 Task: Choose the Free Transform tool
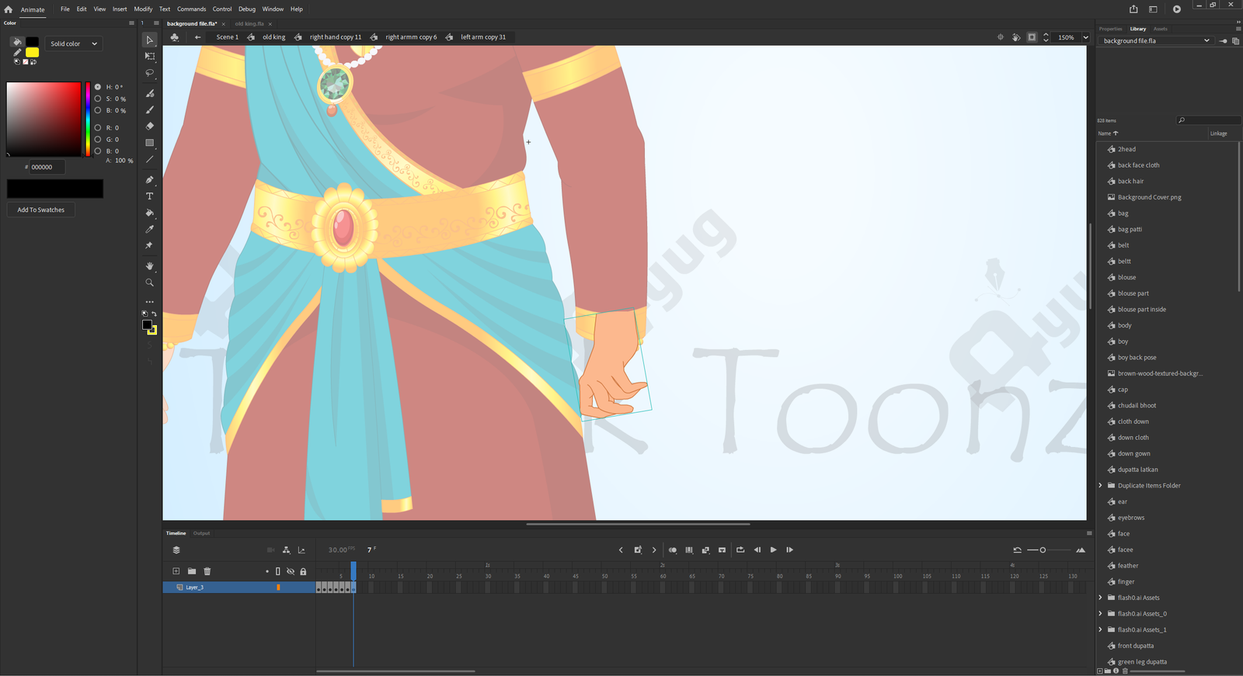point(150,57)
